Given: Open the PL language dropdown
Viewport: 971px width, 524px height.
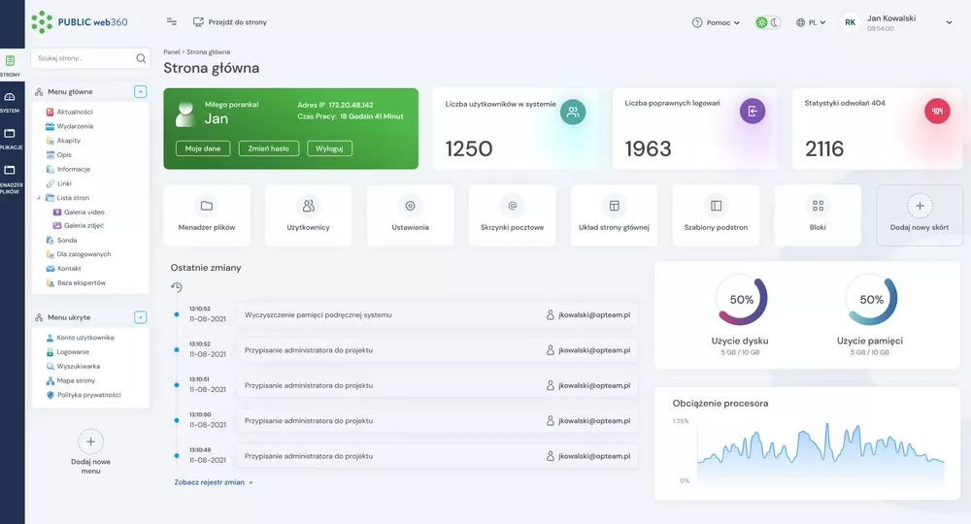Looking at the screenshot, I should [x=810, y=22].
